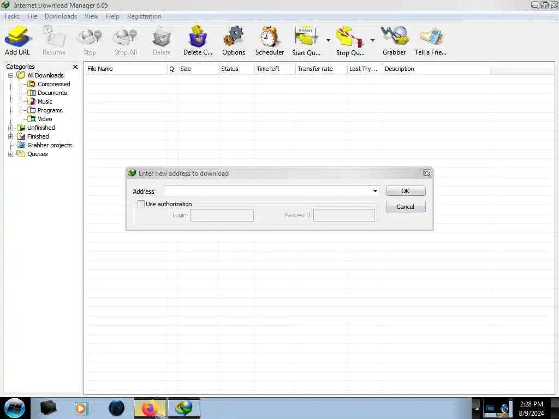The height and width of the screenshot is (419, 559).
Task: Confirm the address with OK button
Action: click(x=406, y=191)
